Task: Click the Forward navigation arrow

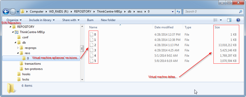Action: (13, 12)
